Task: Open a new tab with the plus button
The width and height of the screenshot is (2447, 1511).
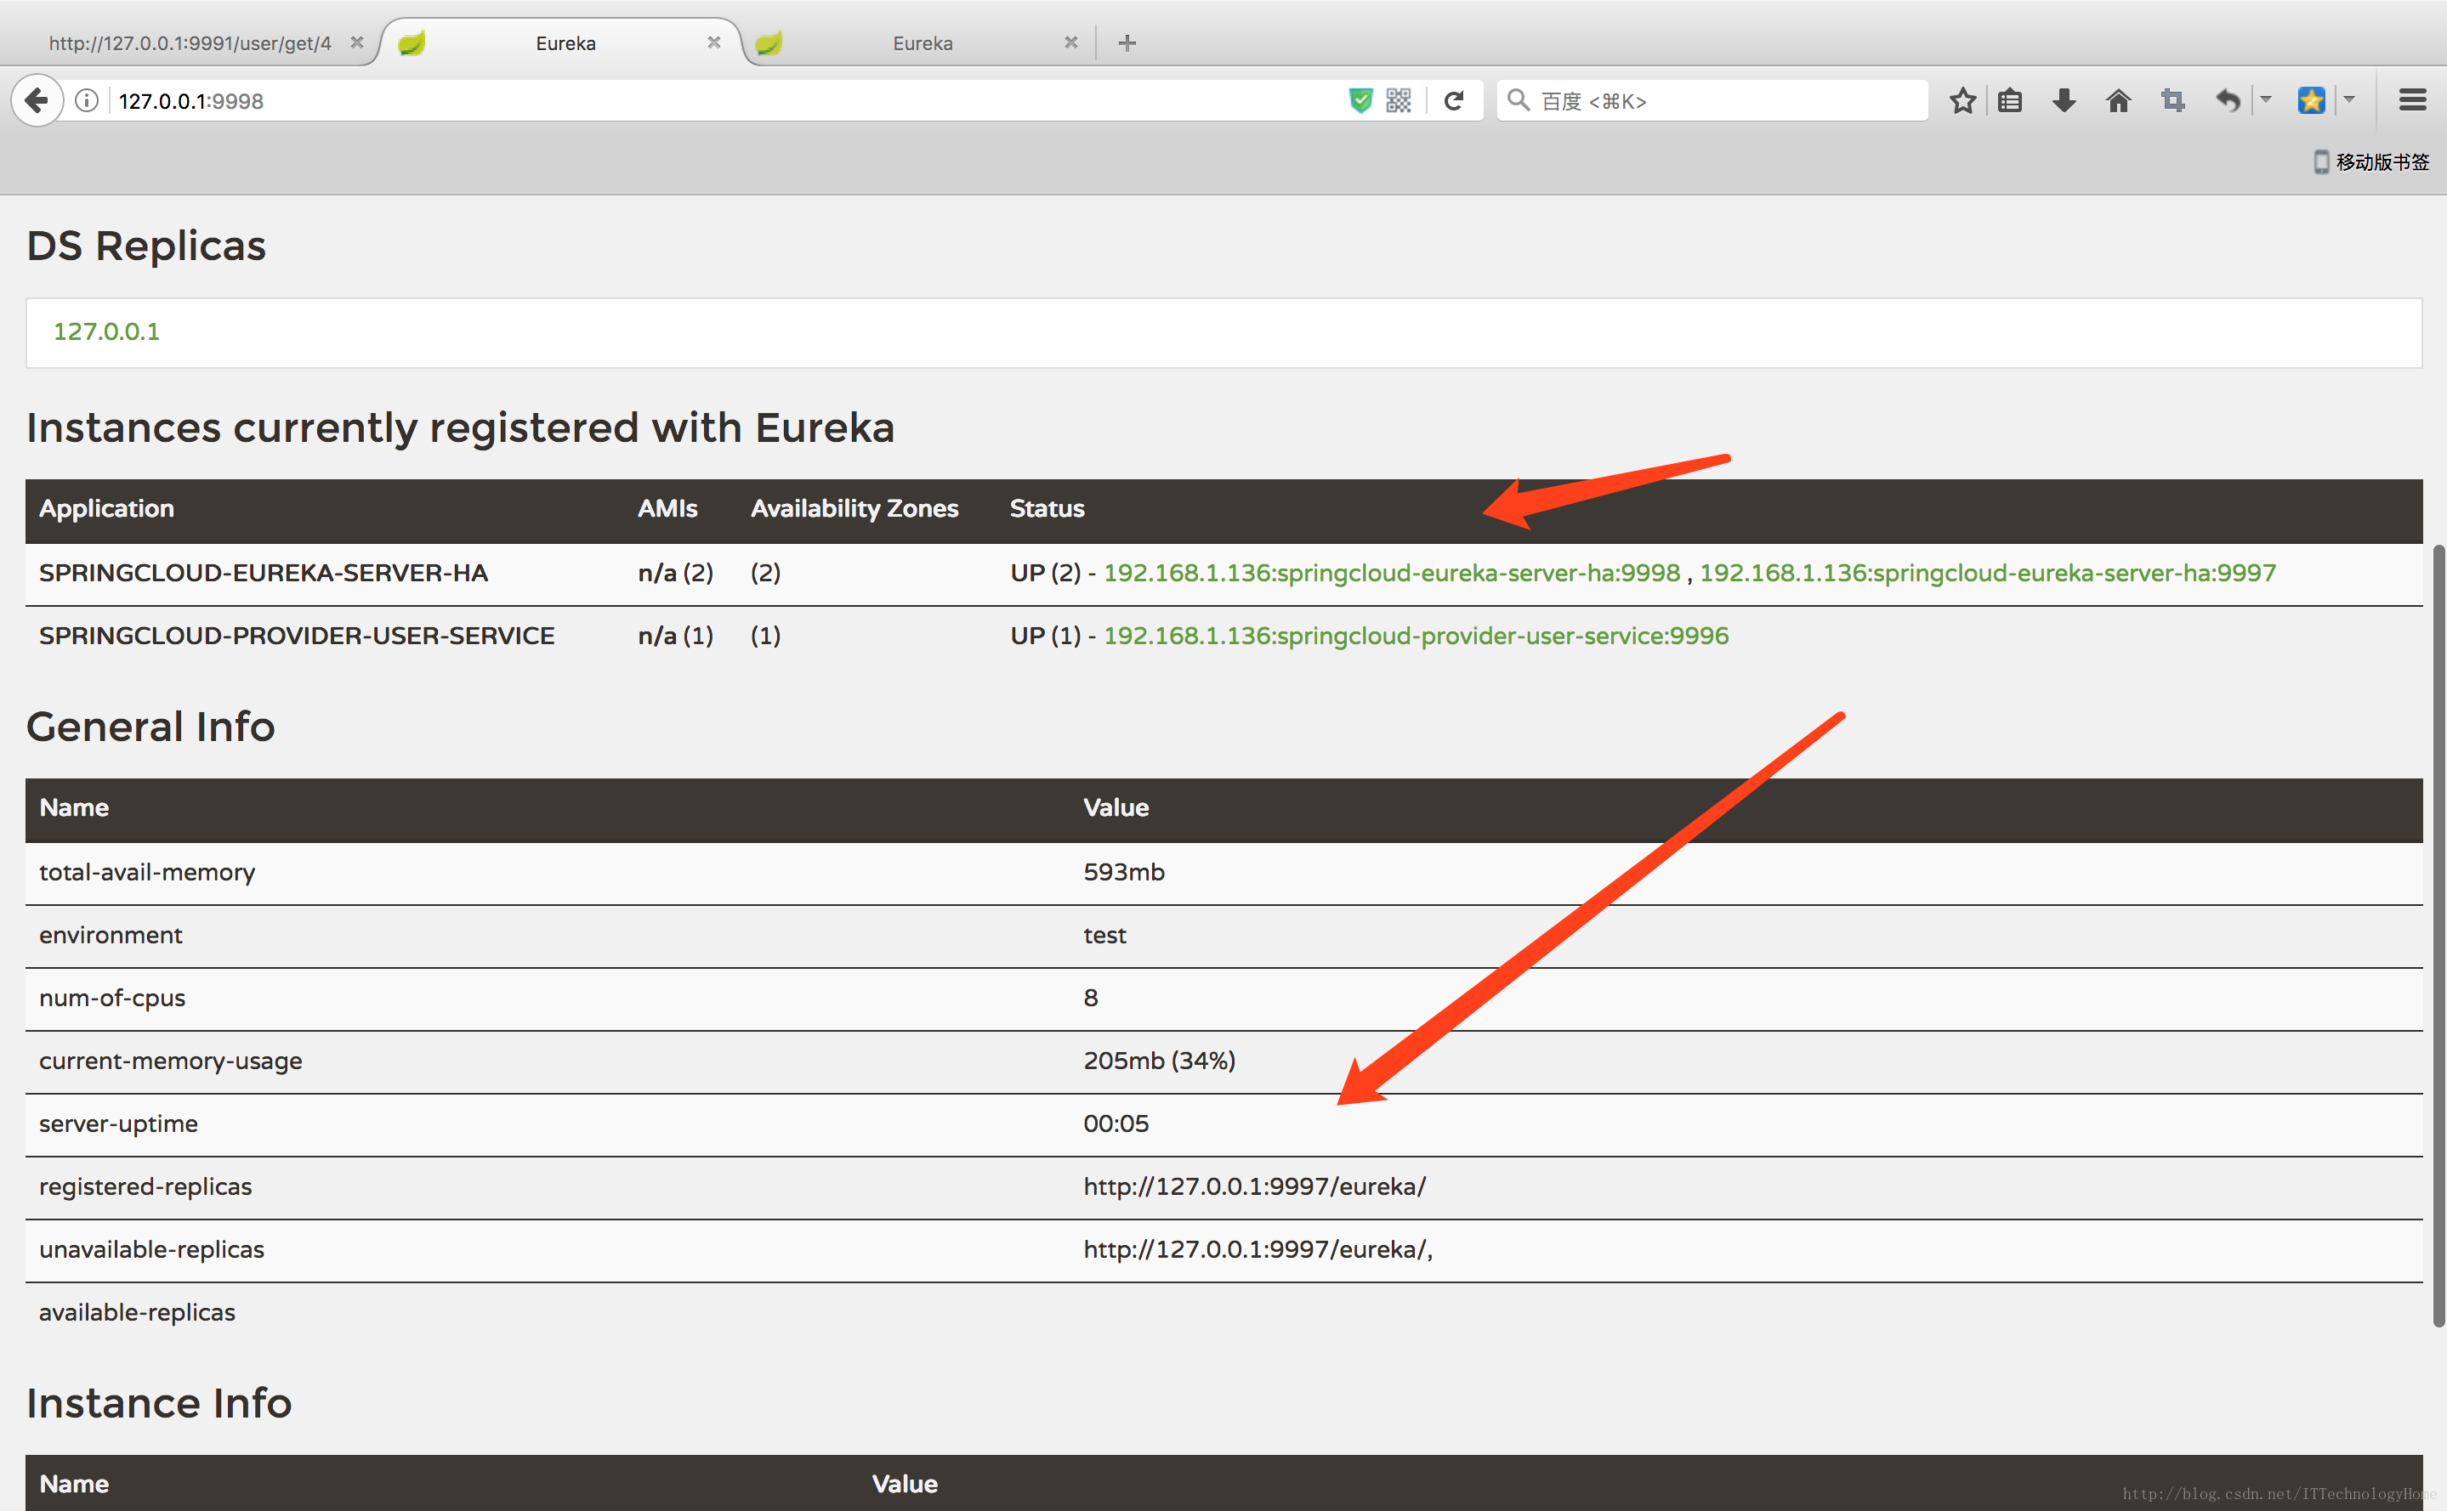Action: coord(1127,43)
